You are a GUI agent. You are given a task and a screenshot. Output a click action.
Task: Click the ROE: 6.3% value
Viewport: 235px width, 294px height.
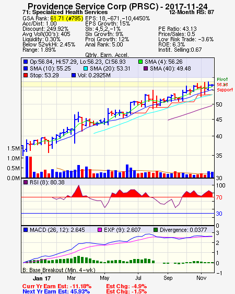[171, 44]
